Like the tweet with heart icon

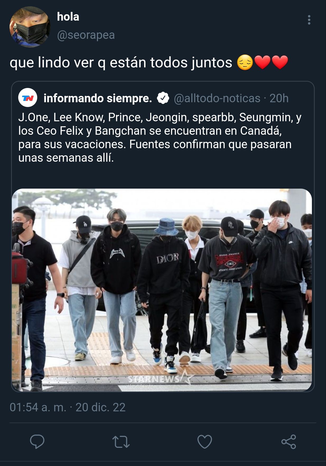[x=205, y=441]
